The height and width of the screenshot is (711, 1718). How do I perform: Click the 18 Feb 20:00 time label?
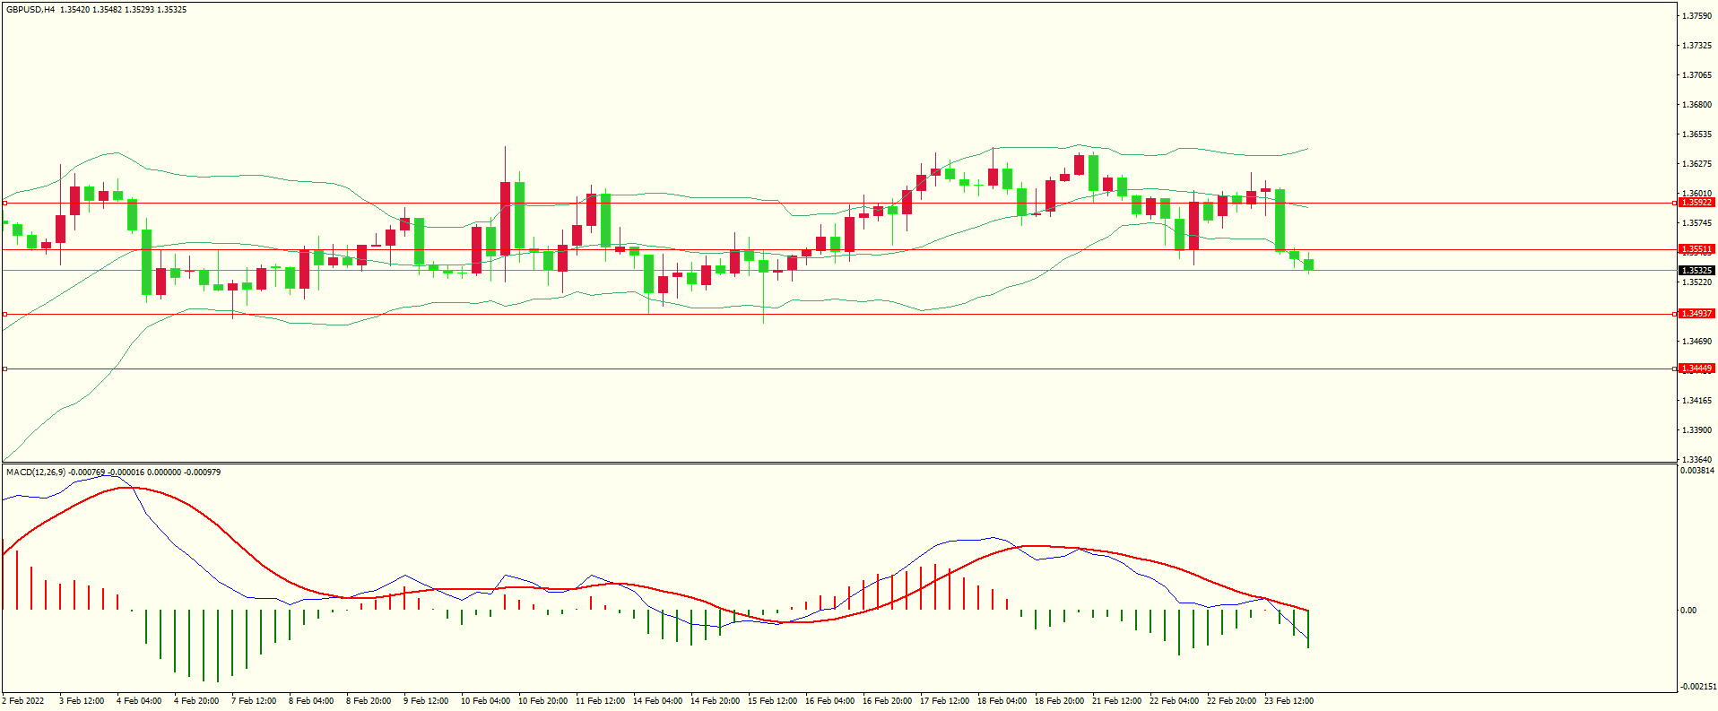(1059, 701)
